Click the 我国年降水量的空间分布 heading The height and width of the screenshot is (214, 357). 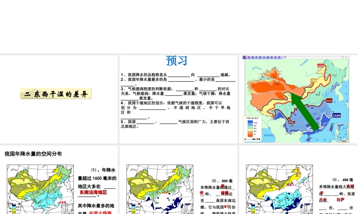click(33, 154)
